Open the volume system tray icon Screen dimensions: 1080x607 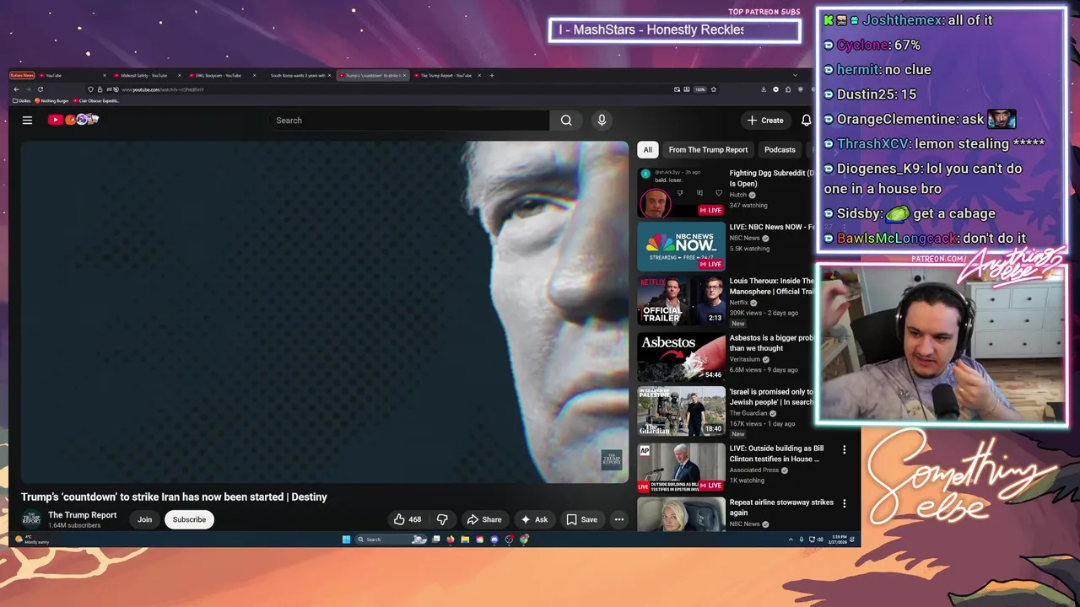click(820, 540)
